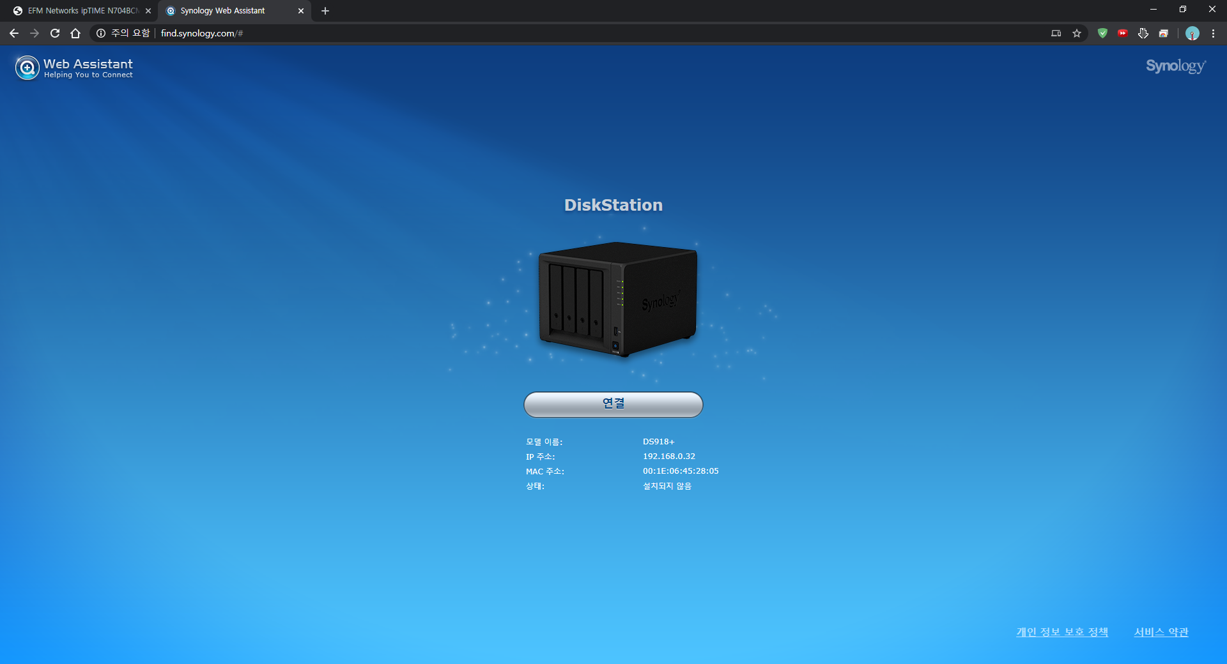1227x664 pixels.
Task: Click the Web Assistant logo icon
Action: [x=27, y=68]
